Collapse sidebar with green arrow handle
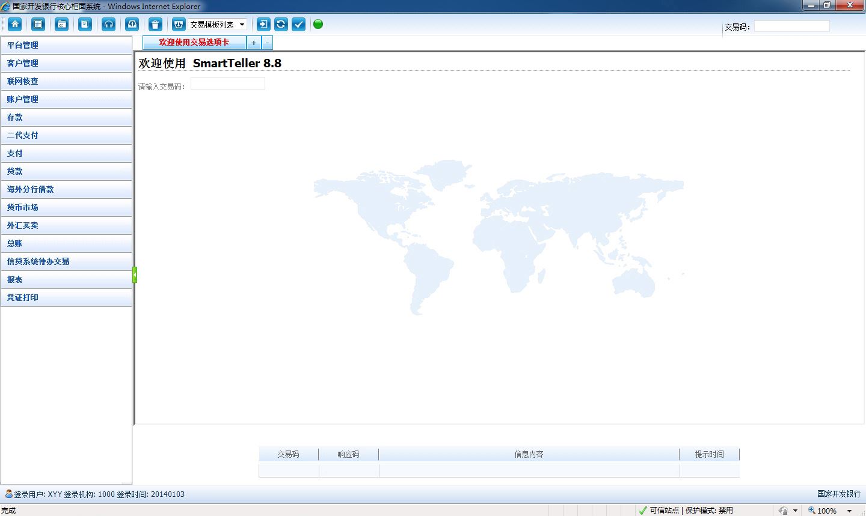This screenshot has height=516, width=866. (x=135, y=275)
